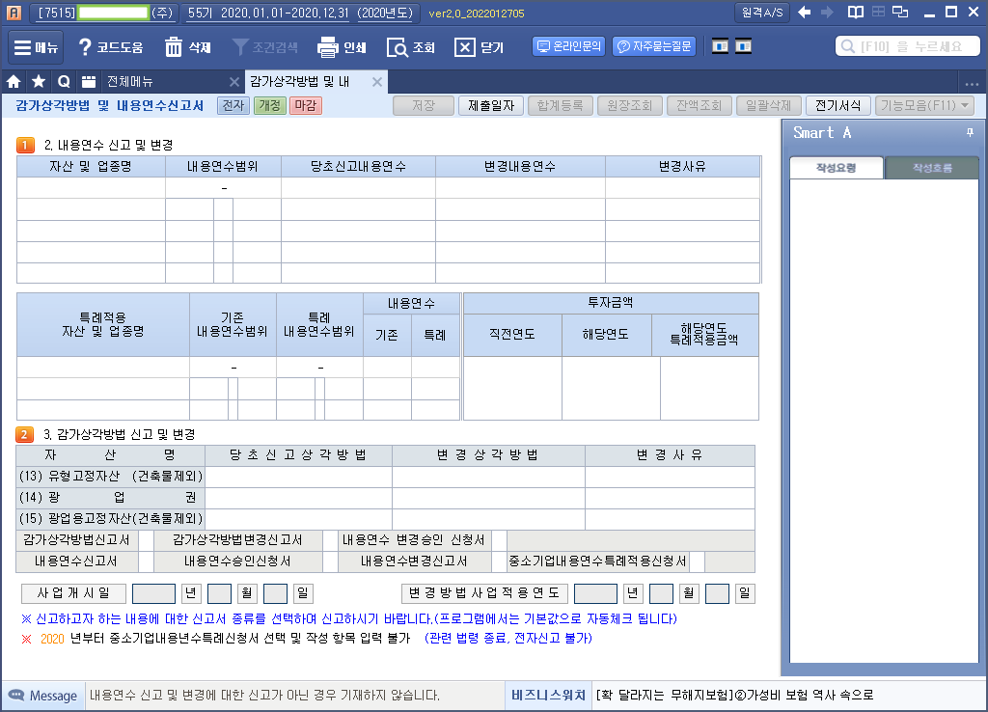Toggle 감가상각방법신고서 checkbox

click(x=146, y=540)
